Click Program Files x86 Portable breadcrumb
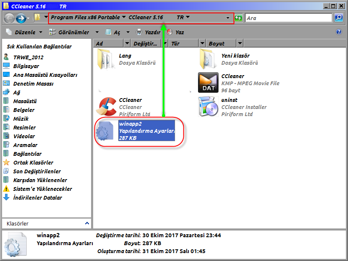This screenshot has height=261, width=348. click(x=86, y=17)
